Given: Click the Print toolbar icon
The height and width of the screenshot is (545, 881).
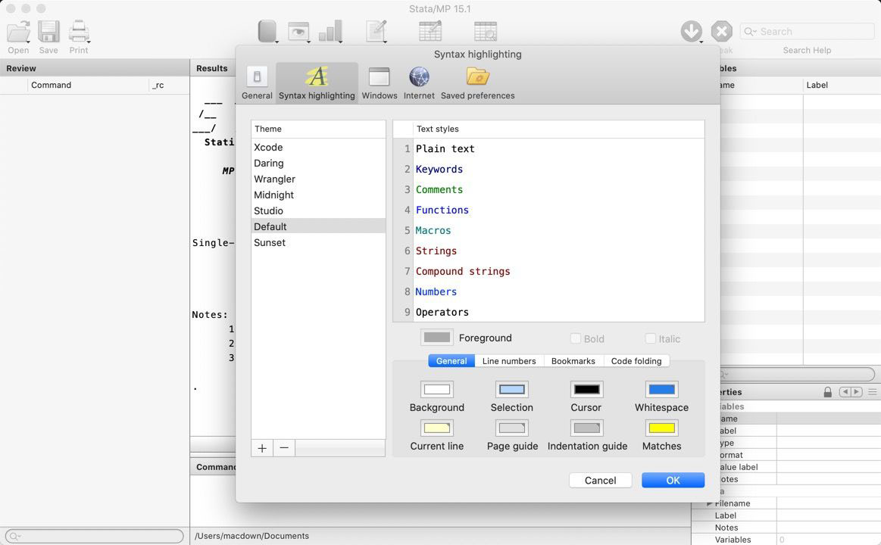Looking at the screenshot, I should pos(79,32).
